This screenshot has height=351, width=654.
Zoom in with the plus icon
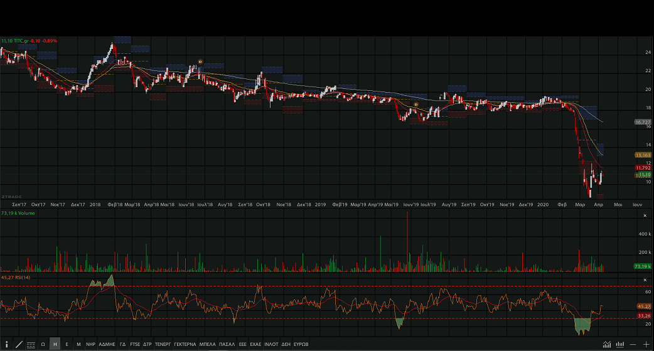point(646,344)
